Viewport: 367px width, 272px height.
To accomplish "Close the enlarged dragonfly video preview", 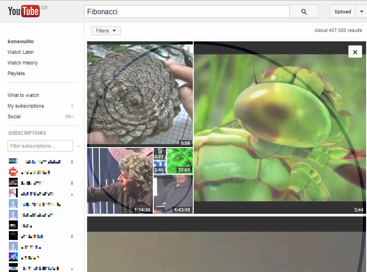I will pyautogui.click(x=355, y=52).
